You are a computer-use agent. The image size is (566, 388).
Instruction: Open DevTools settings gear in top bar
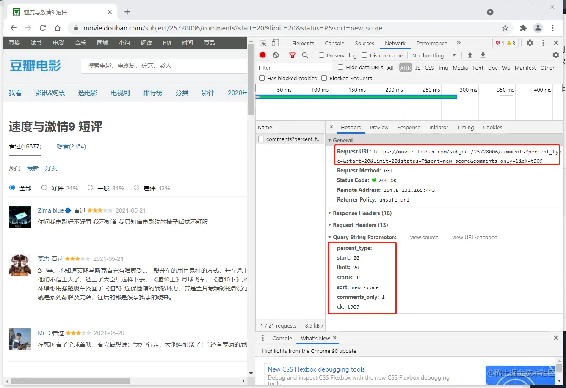click(530, 43)
